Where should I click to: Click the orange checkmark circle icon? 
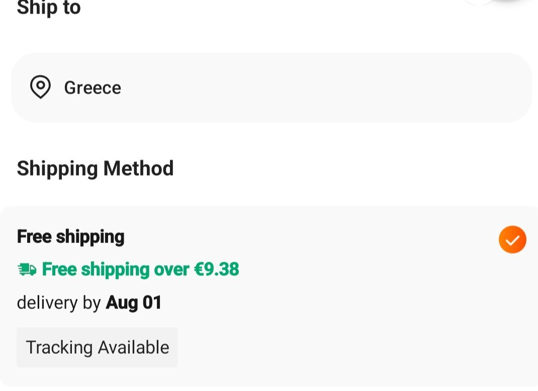pyautogui.click(x=512, y=240)
